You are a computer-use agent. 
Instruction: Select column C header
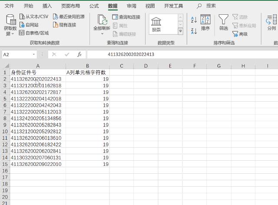click(122, 66)
